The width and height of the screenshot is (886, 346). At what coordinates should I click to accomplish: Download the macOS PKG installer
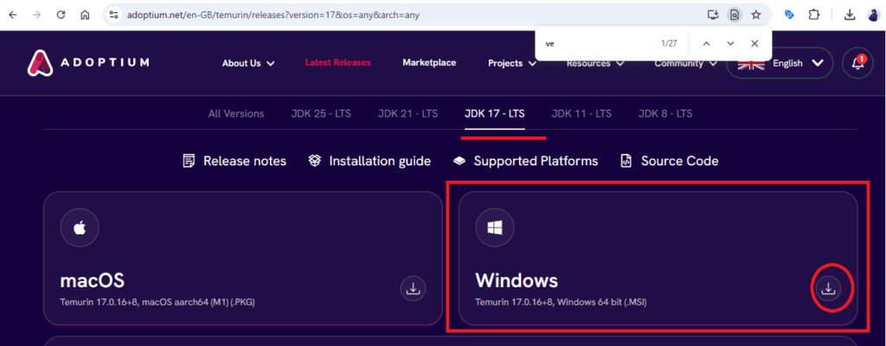413,288
